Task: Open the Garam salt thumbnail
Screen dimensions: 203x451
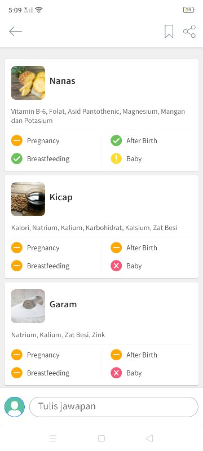Action: pyautogui.click(x=28, y=306)
